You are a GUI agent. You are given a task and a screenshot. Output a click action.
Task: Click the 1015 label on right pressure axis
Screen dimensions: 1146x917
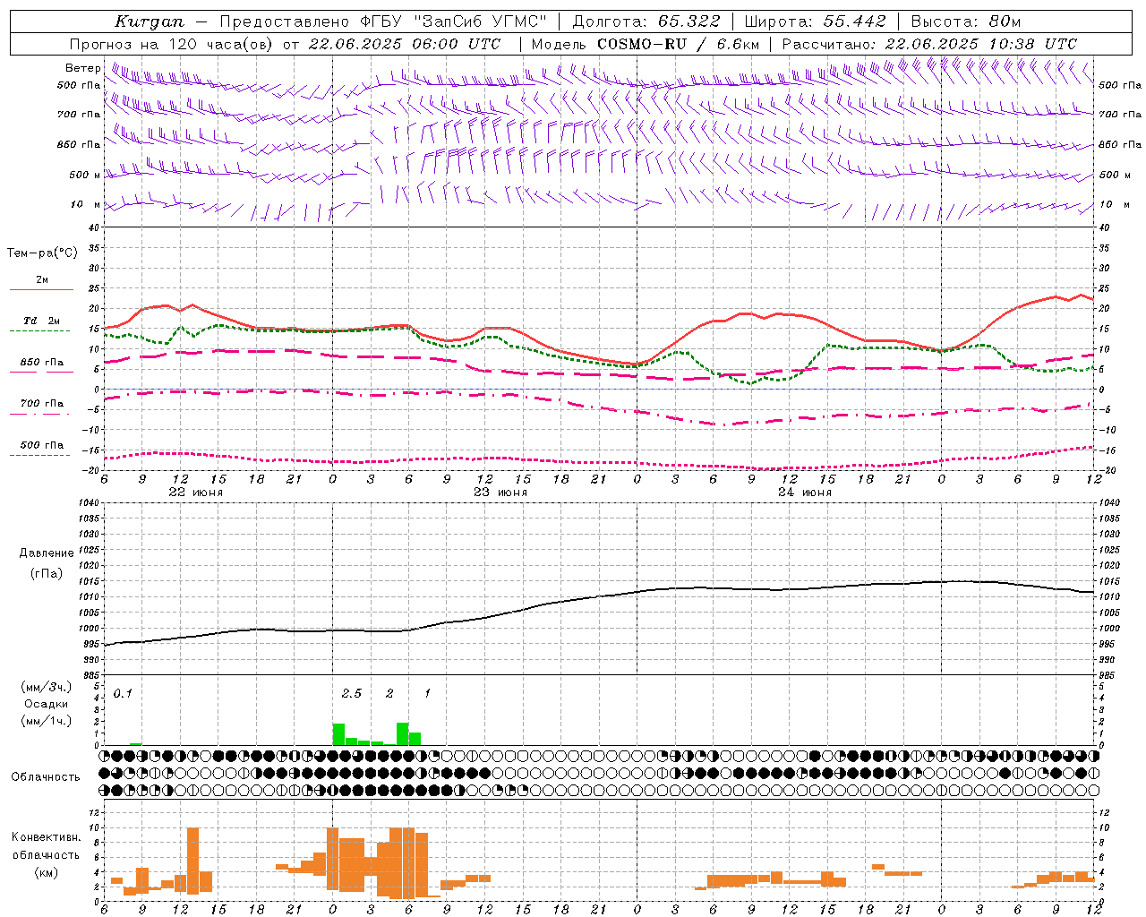click(x=1109, y=581)
